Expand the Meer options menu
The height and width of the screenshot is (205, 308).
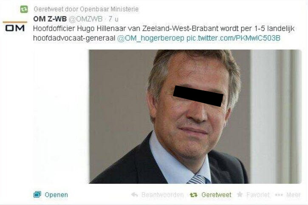293,195
